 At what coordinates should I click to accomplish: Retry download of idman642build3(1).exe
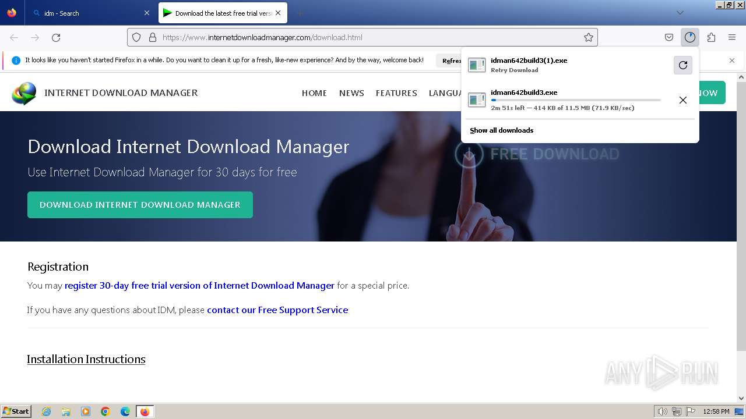click(x=683, y=65)
